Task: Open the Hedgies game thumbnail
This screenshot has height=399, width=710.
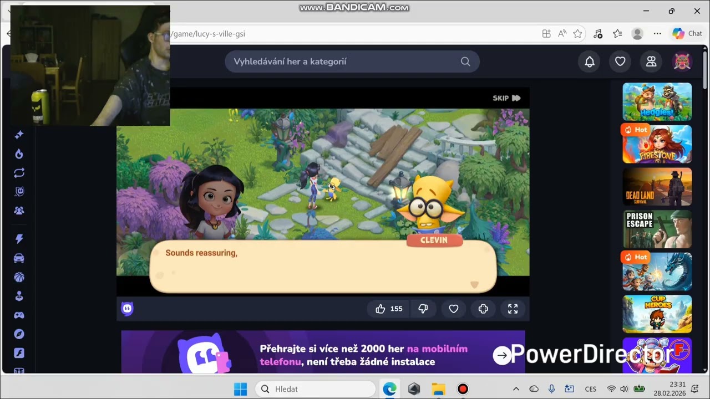Action: (x=657, y=102)
